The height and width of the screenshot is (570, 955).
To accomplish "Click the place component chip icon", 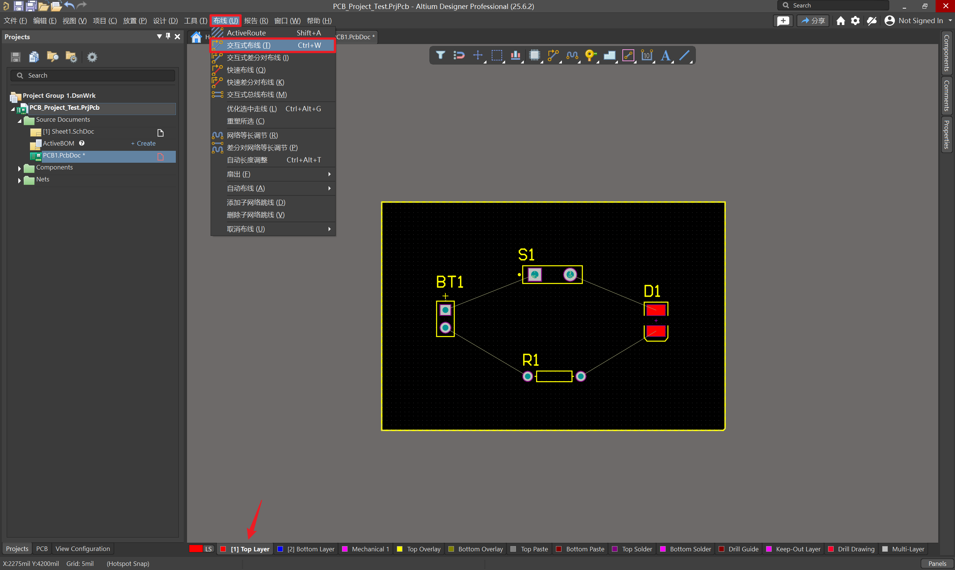I will point(534,55).
